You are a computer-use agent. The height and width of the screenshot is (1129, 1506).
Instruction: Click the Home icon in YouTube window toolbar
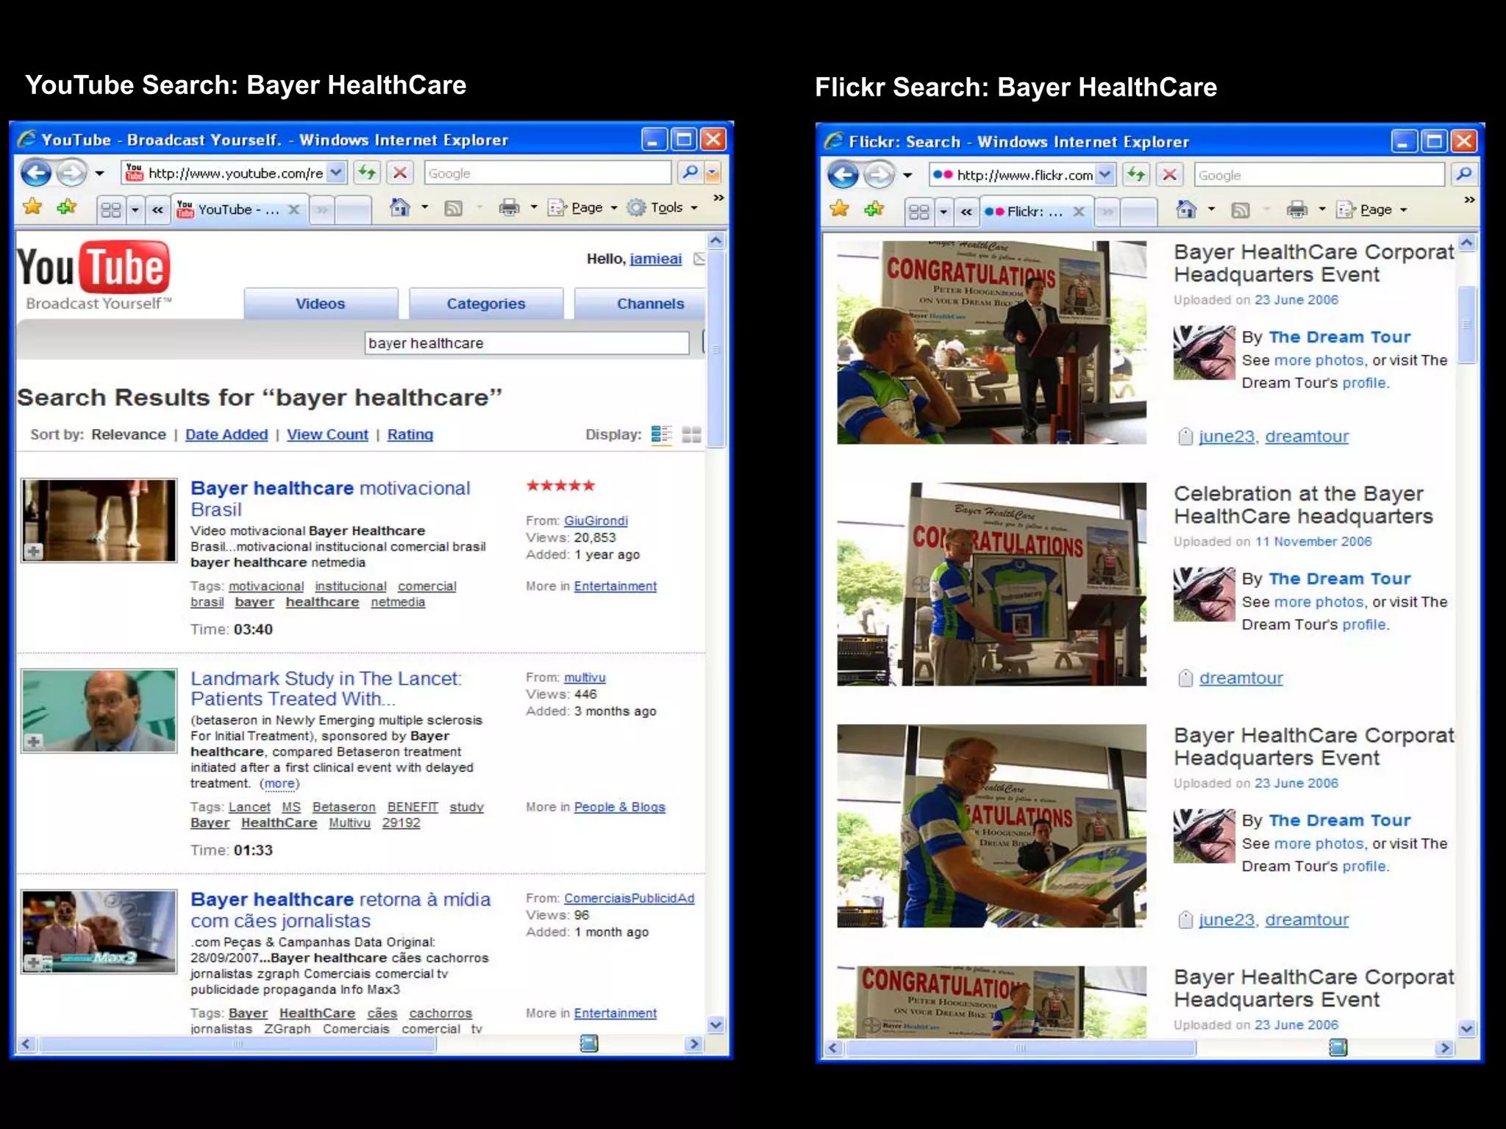399,208
